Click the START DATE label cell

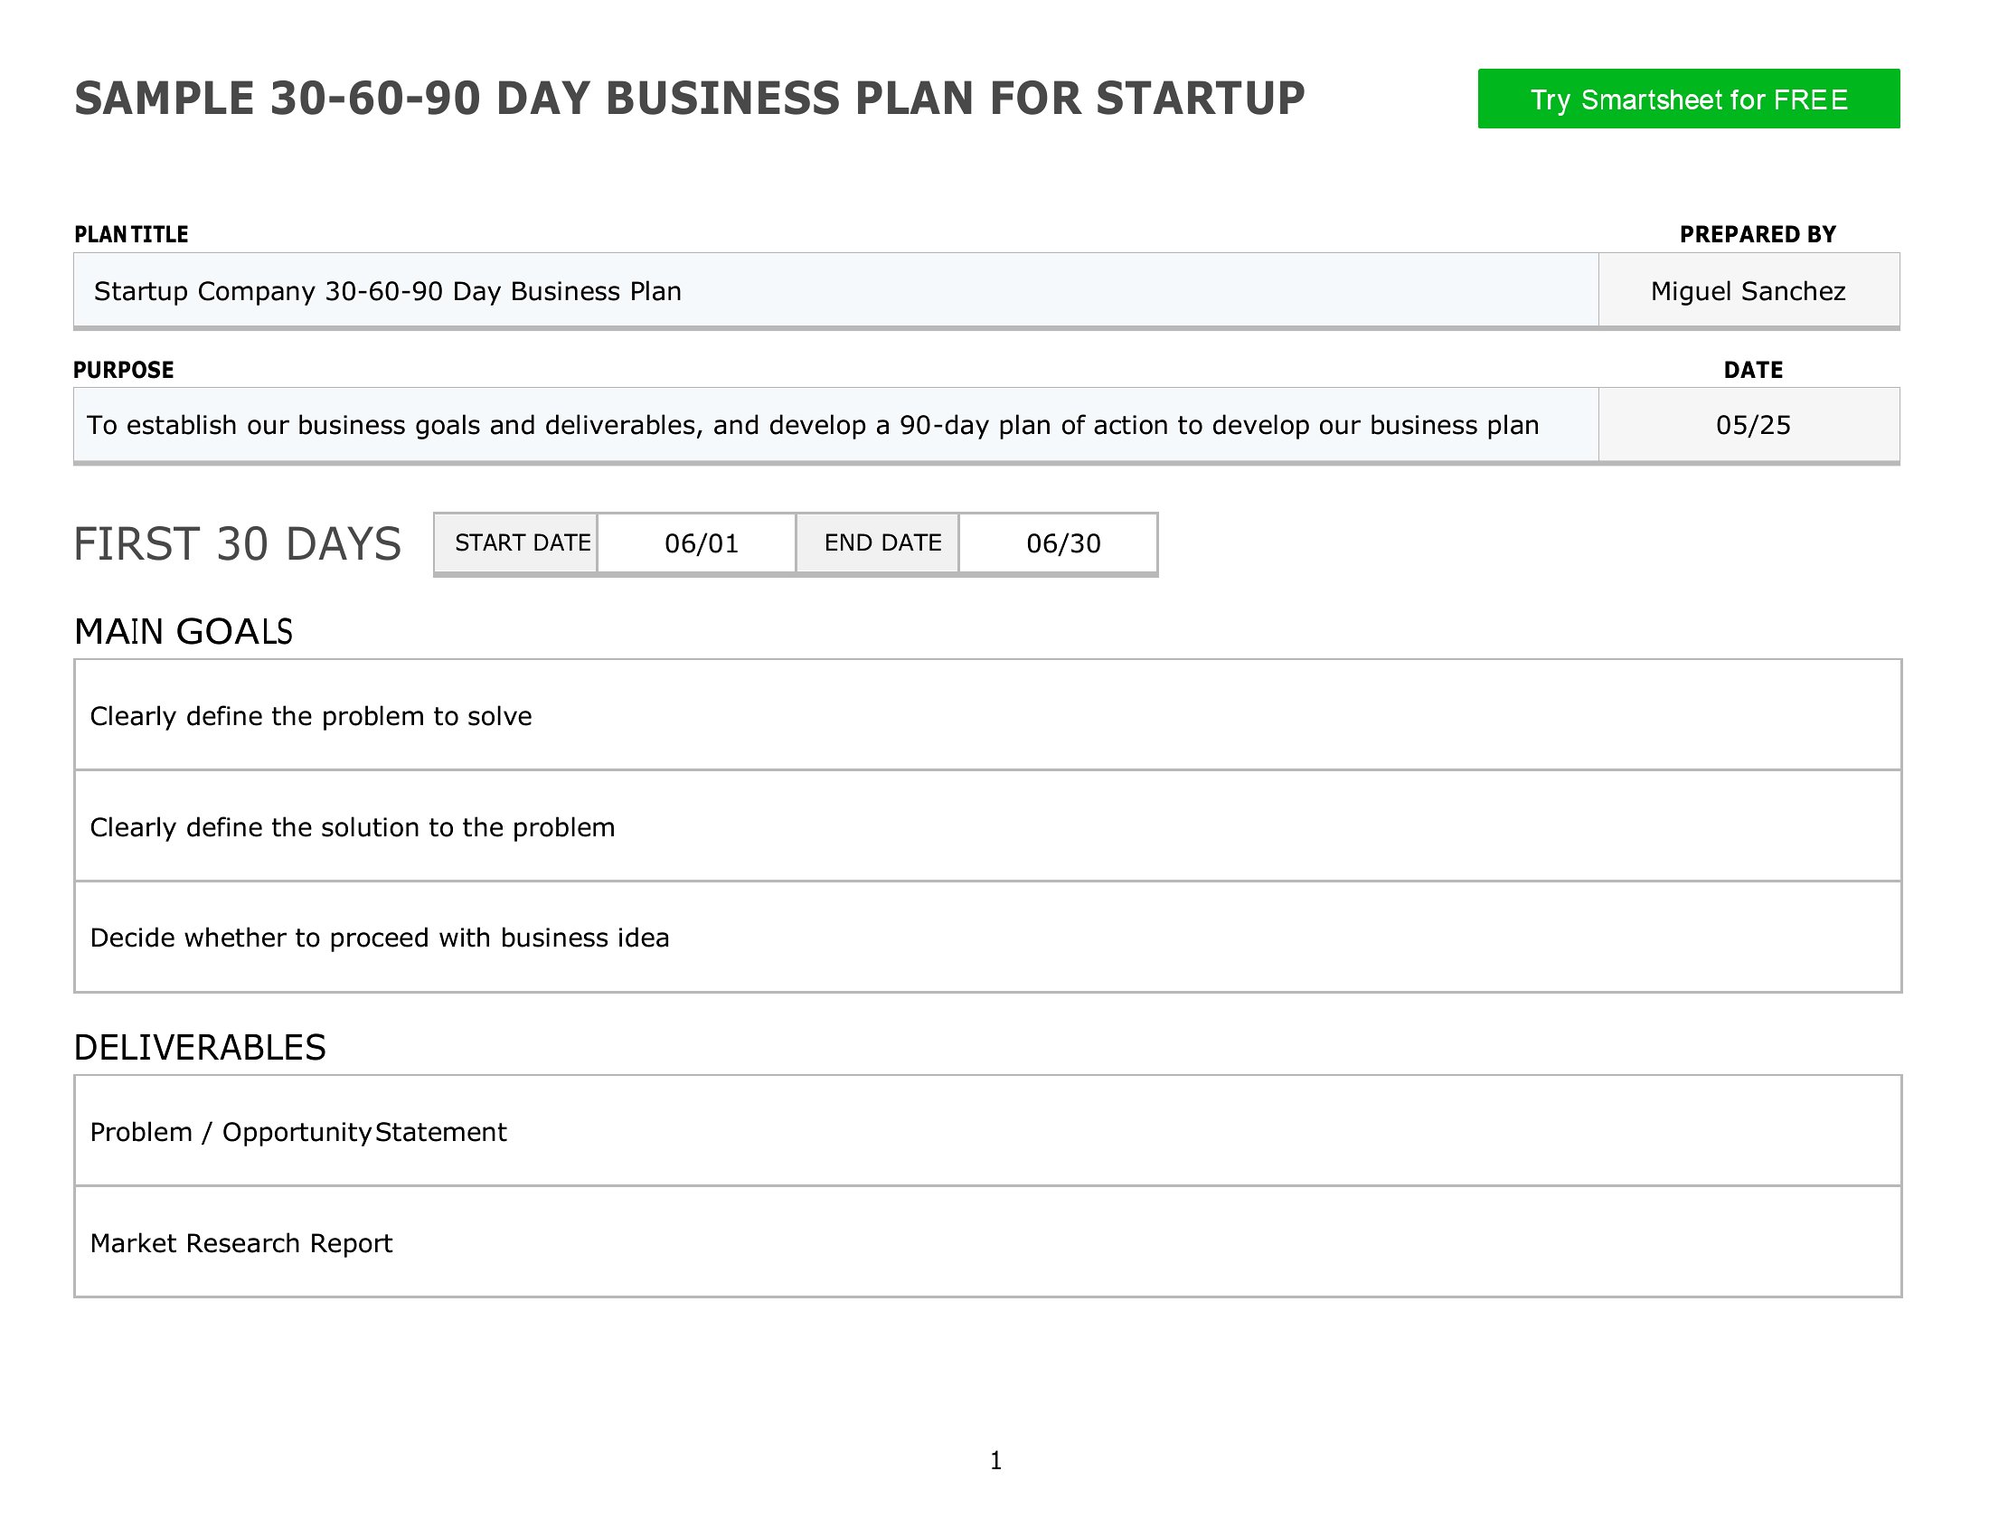(x=515, y=543)
